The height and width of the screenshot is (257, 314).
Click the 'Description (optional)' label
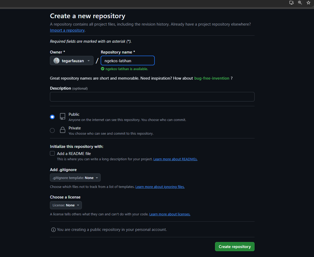point(69,88)
